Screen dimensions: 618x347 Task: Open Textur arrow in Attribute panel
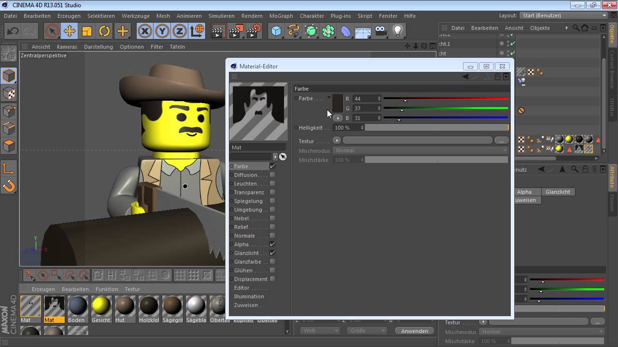(483, 322)
